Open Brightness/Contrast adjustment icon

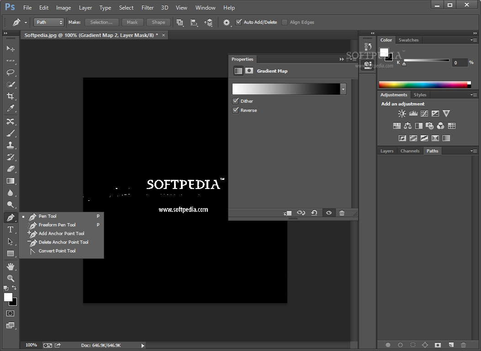click(402, 114)
